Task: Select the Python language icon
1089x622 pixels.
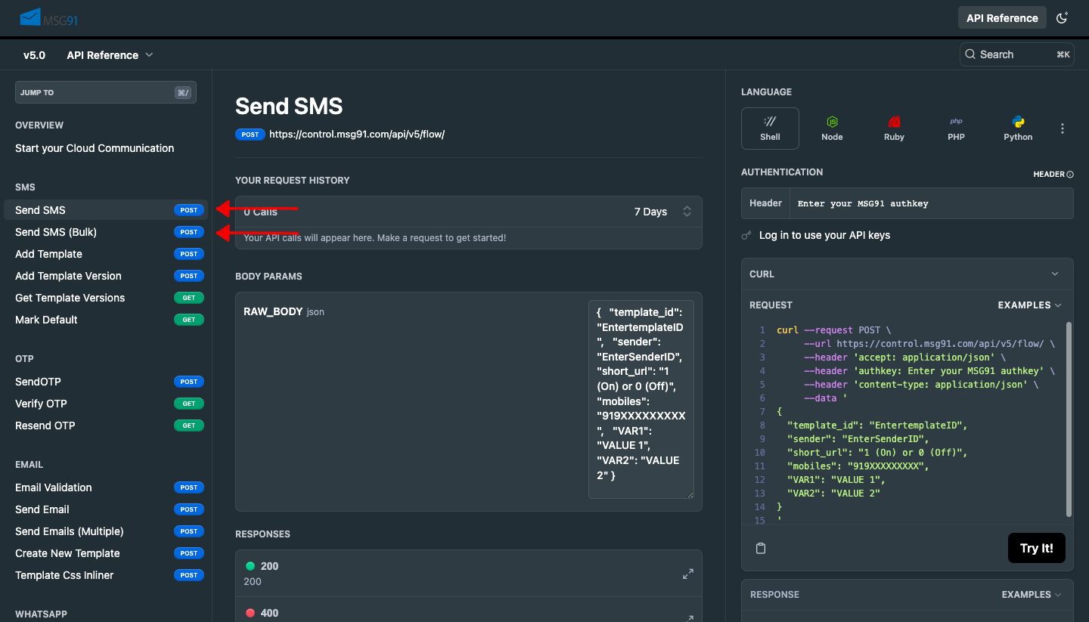Action: [1018, 128]
